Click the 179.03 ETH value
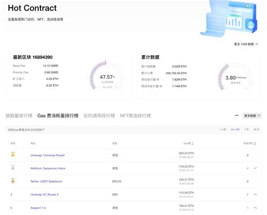Image resolution: width=267 pixels, height=215 pixels. [x=186, y=167]
